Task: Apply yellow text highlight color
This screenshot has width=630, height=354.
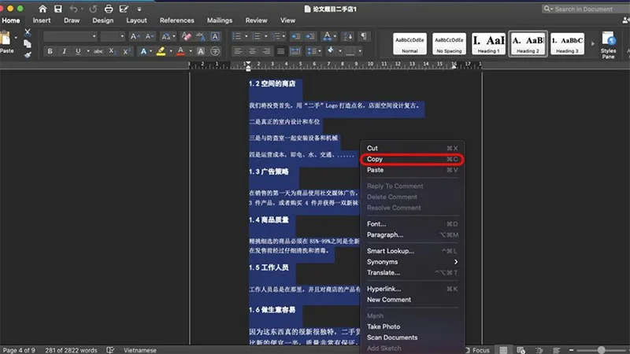Action: 161,51
